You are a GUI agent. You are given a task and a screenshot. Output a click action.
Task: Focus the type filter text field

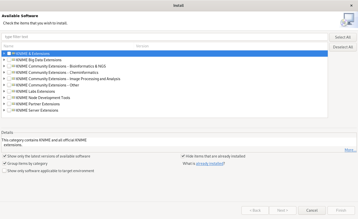point(164,37)
